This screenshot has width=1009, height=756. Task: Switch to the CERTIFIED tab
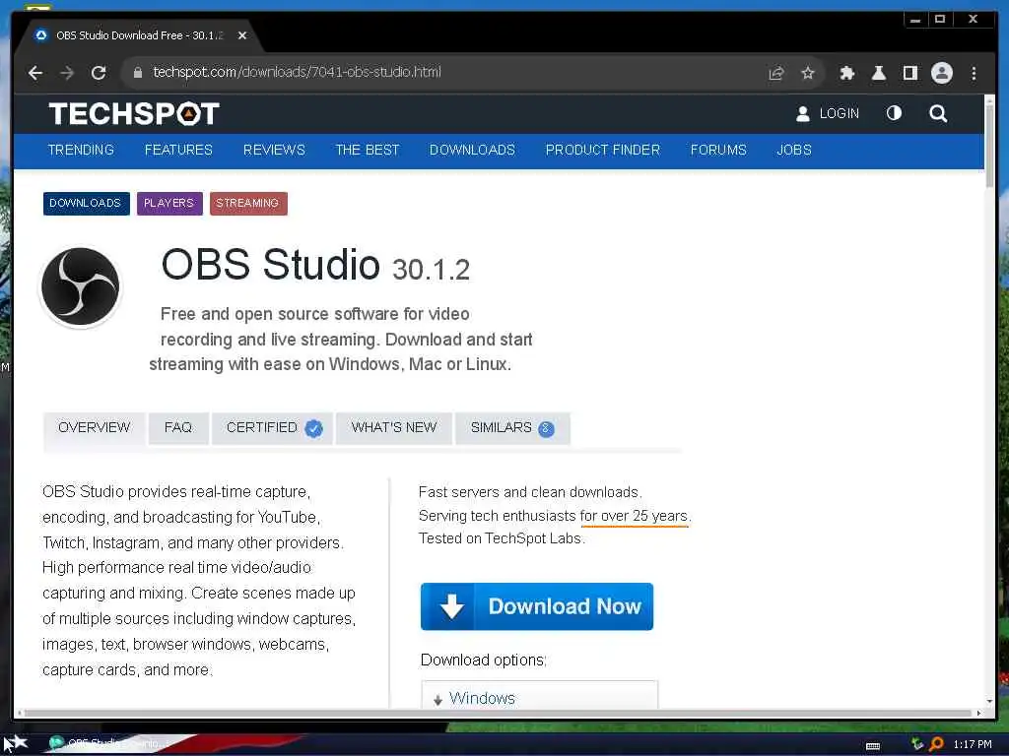click(x=272, y=428)
